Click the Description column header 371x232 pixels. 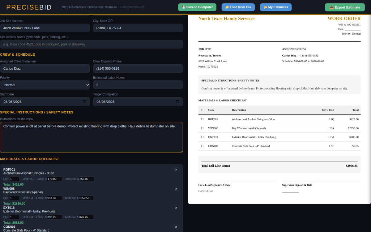point(239,110)
